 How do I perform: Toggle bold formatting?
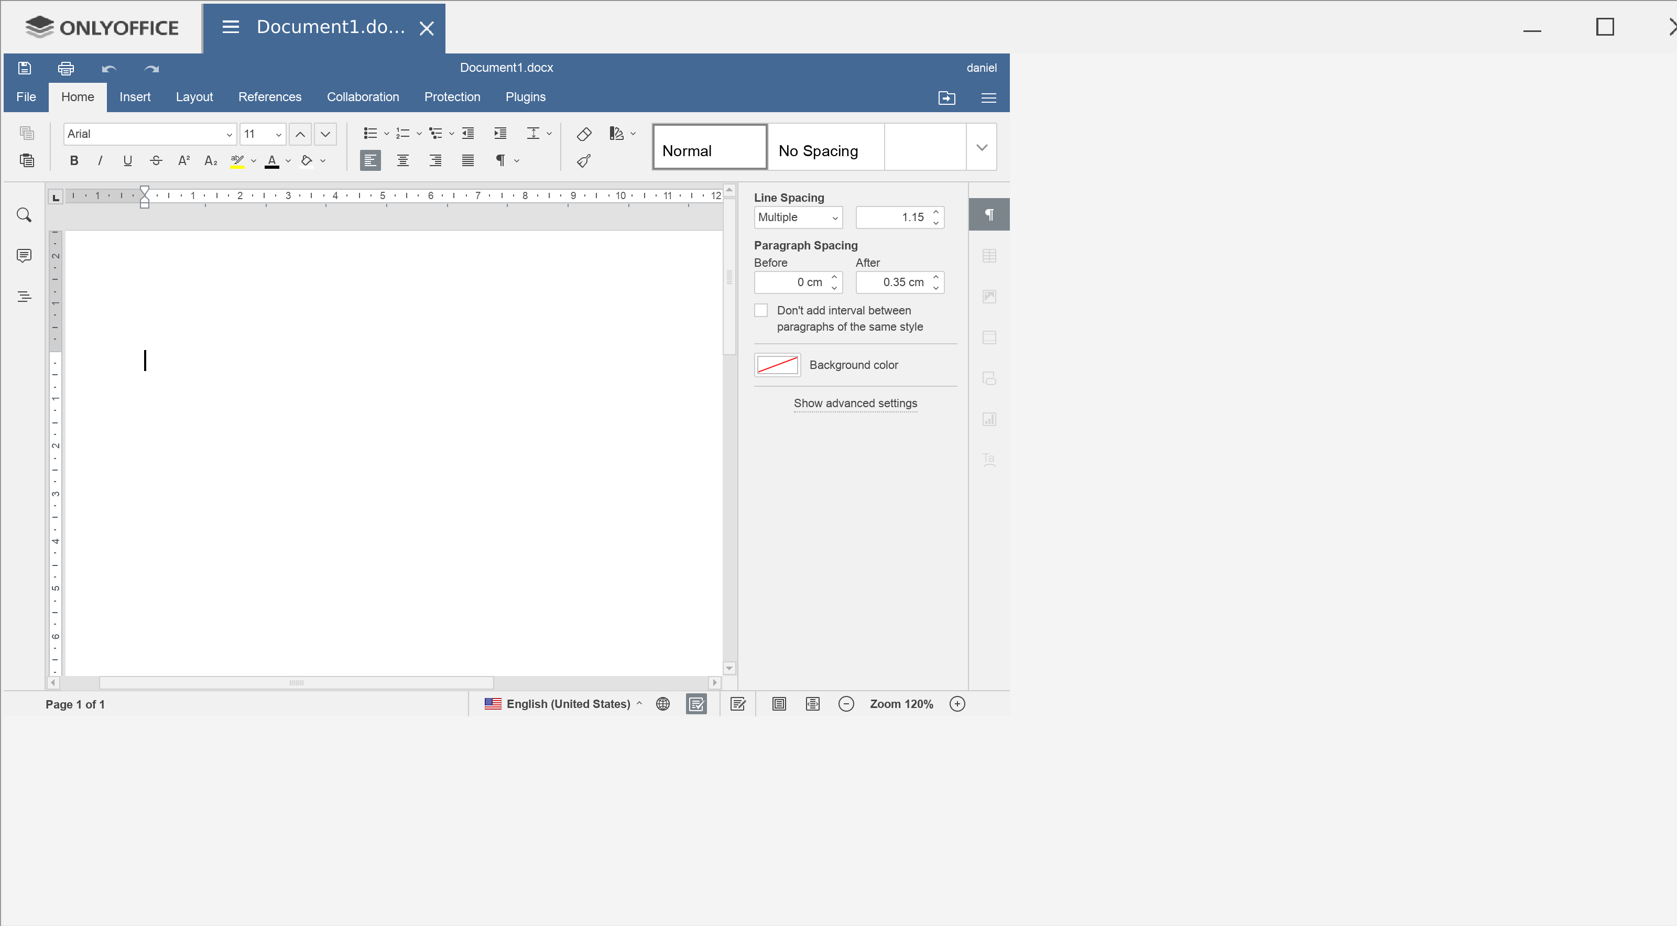73,161
